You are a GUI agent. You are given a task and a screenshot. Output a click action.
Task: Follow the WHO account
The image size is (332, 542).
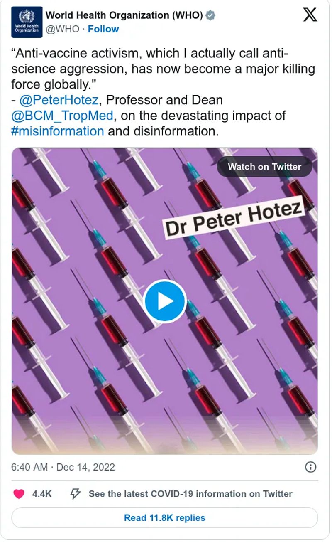coord(103,29)
